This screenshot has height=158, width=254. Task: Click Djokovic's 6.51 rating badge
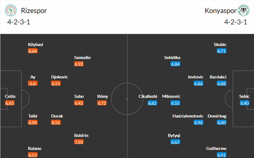tap(56, 84)
